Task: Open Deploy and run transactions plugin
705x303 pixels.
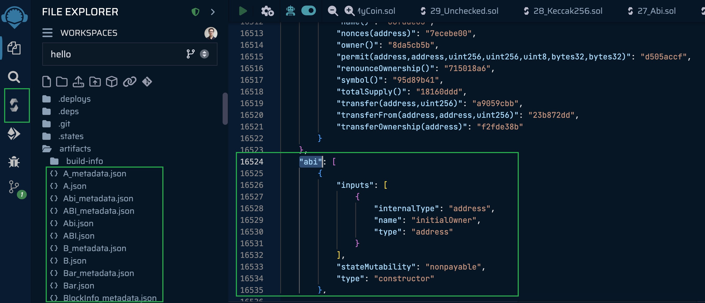Action: 14,134
